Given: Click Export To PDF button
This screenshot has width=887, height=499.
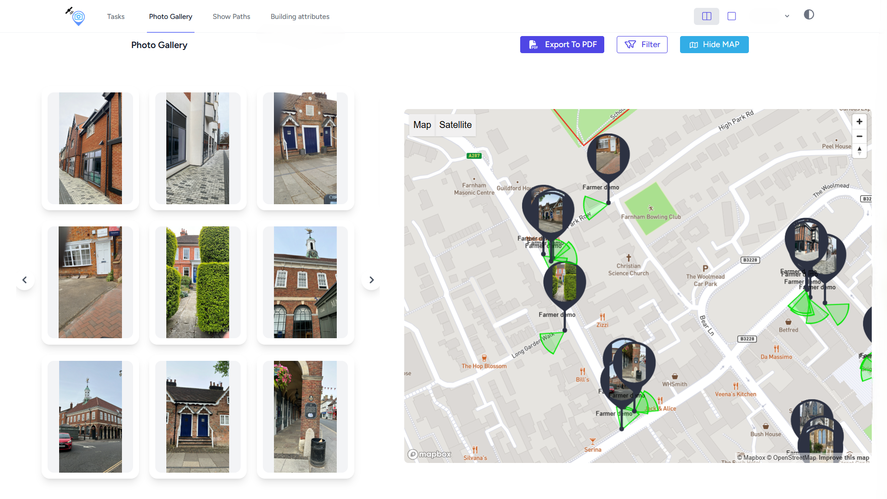Looking at the screenshot, I should pos(562,45).
